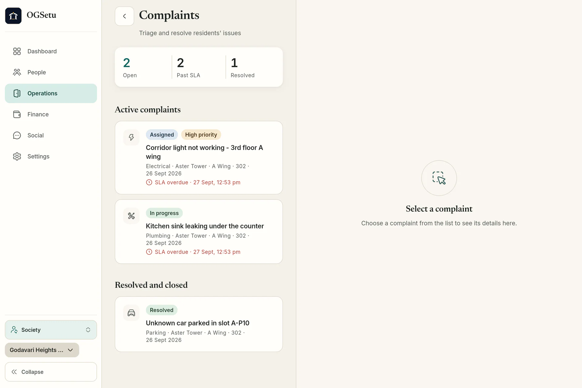
Task: Click the Dashboard grid icon
Action: (17, 51)
